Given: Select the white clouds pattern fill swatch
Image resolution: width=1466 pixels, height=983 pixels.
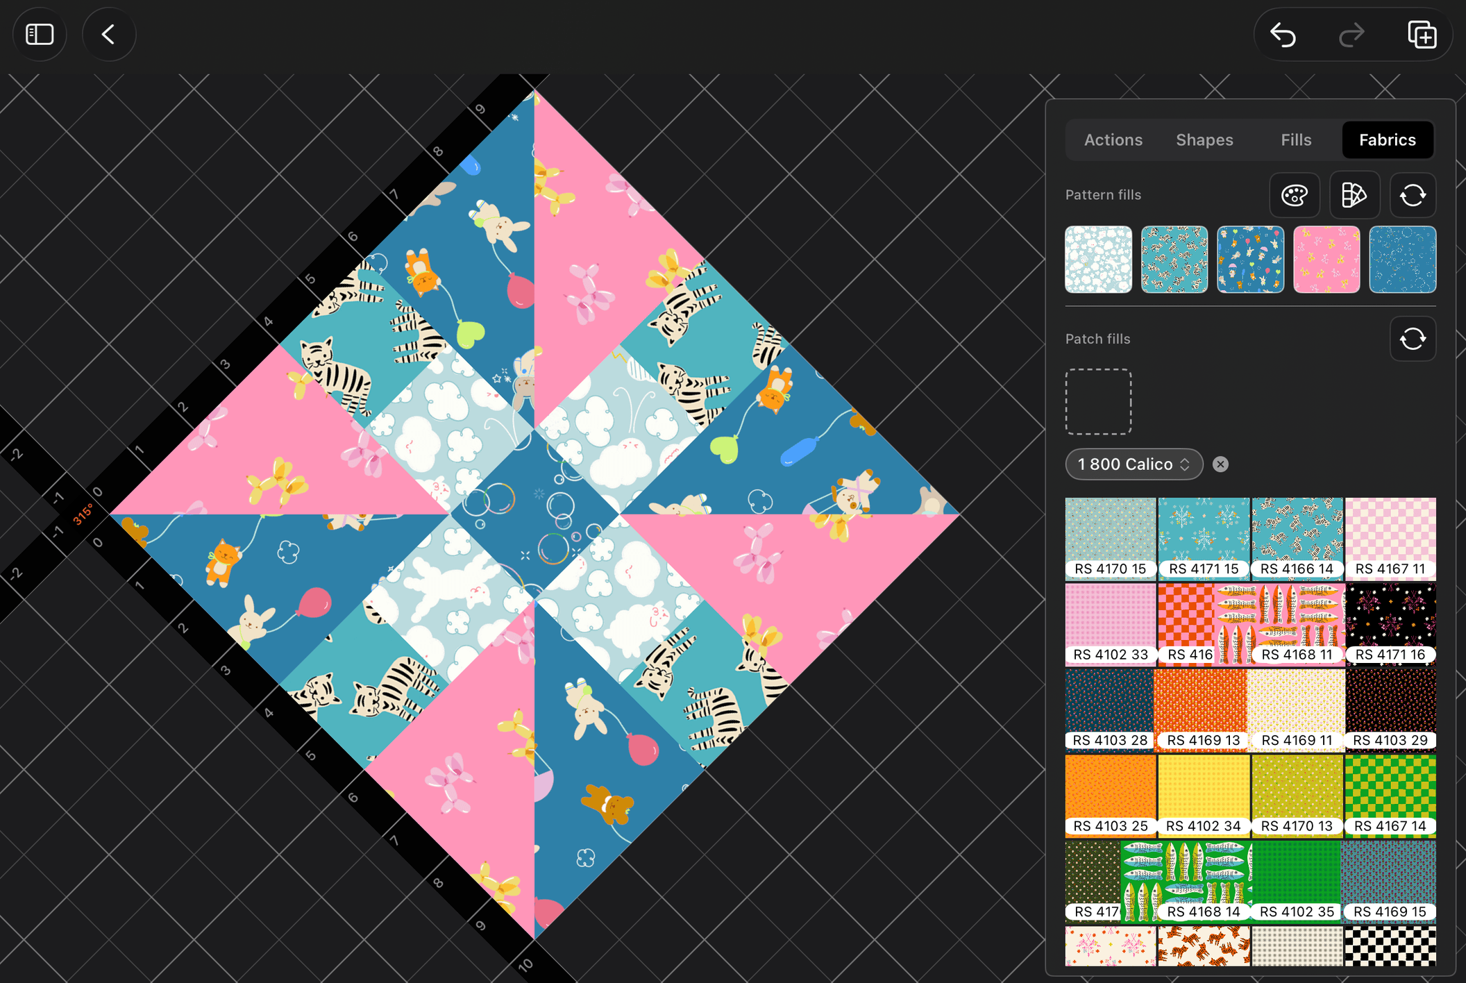Looking at the screenshot, I should [1098, 260].
